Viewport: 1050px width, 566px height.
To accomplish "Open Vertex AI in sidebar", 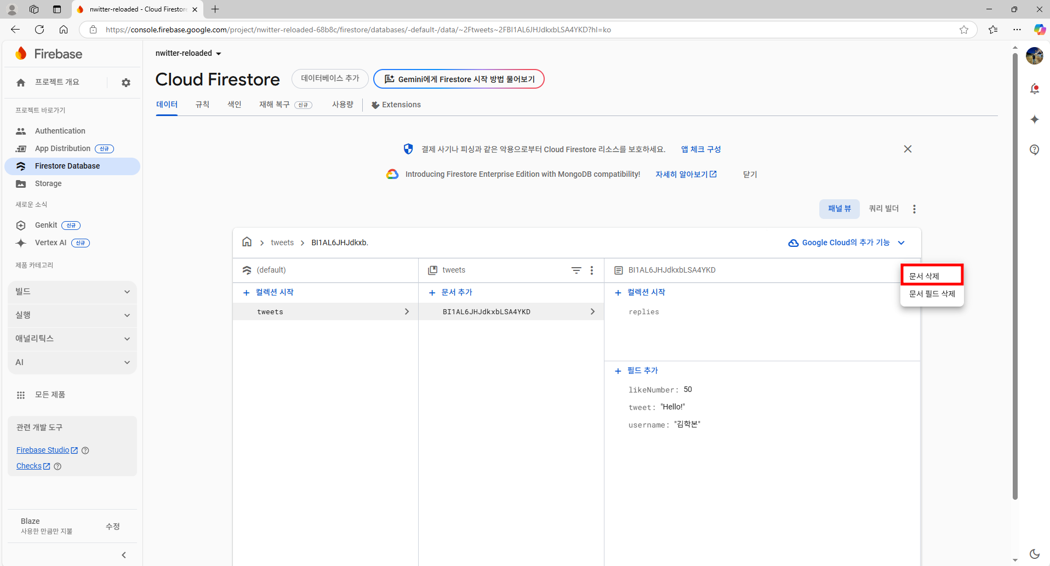I will pyautogui.click(x=50, y=242).
